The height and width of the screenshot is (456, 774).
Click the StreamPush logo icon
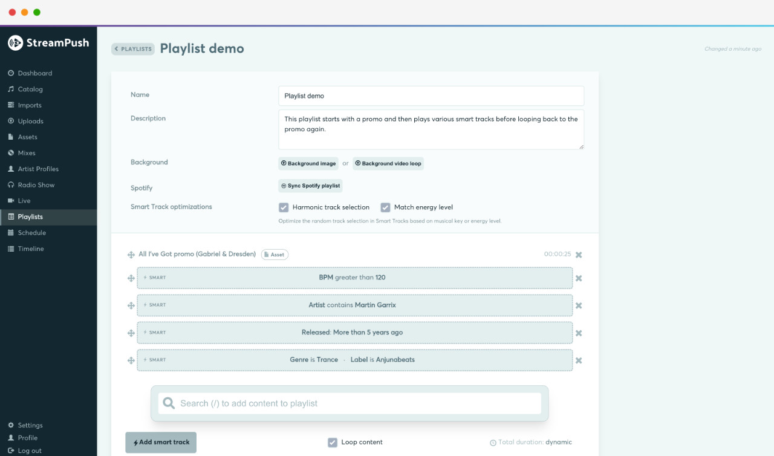[16, 43]
